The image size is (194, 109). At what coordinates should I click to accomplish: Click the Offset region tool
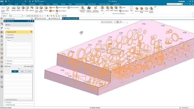coord(122,7)
